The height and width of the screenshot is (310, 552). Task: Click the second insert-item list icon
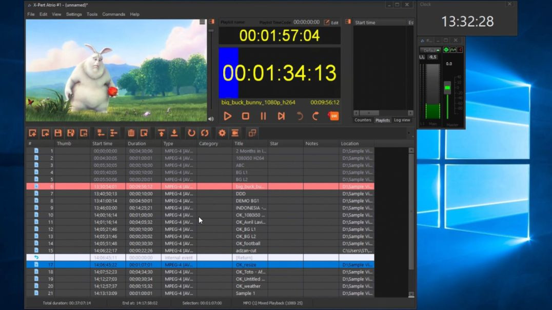pyautogui.click(x=113, y=133)
